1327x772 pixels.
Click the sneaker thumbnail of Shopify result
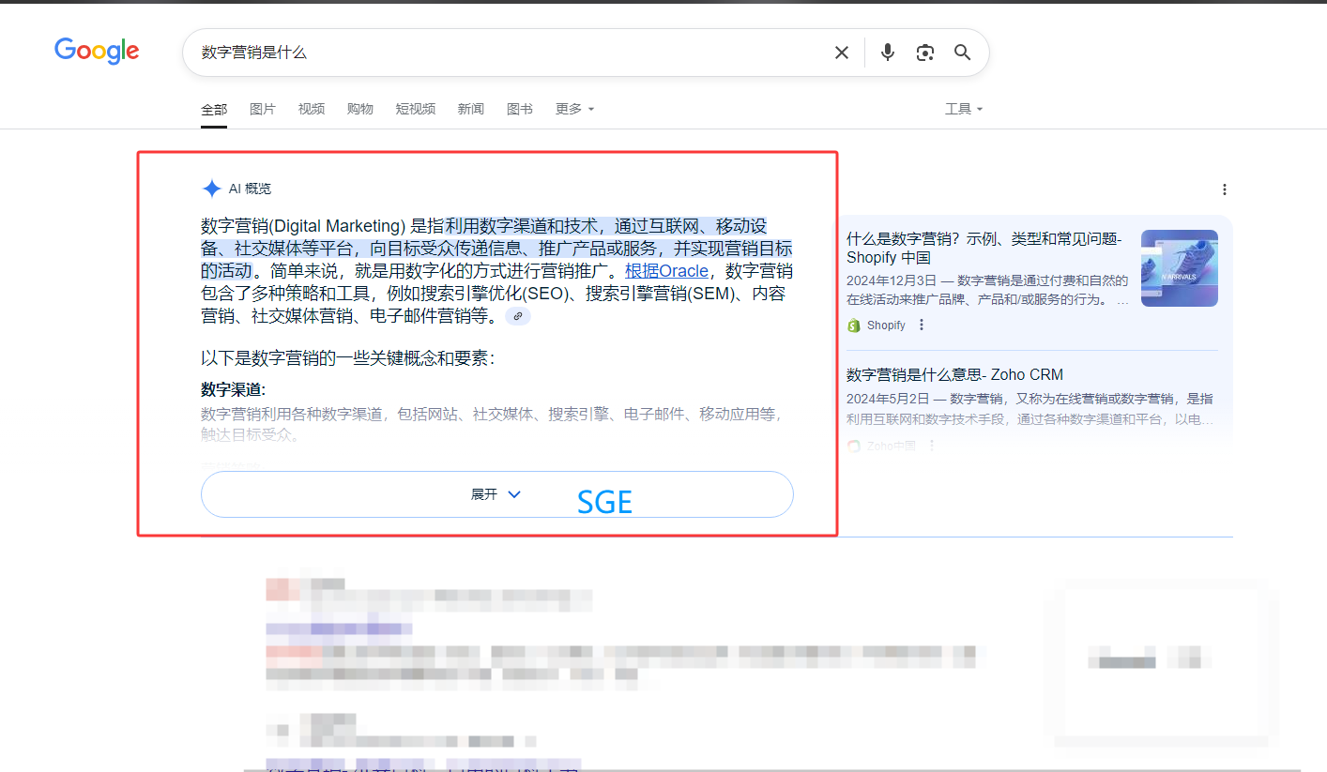[1180, 268]
